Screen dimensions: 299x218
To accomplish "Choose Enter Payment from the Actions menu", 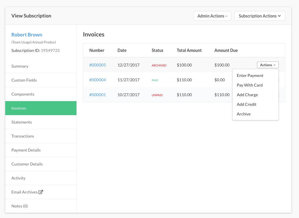I will [255, 75].
